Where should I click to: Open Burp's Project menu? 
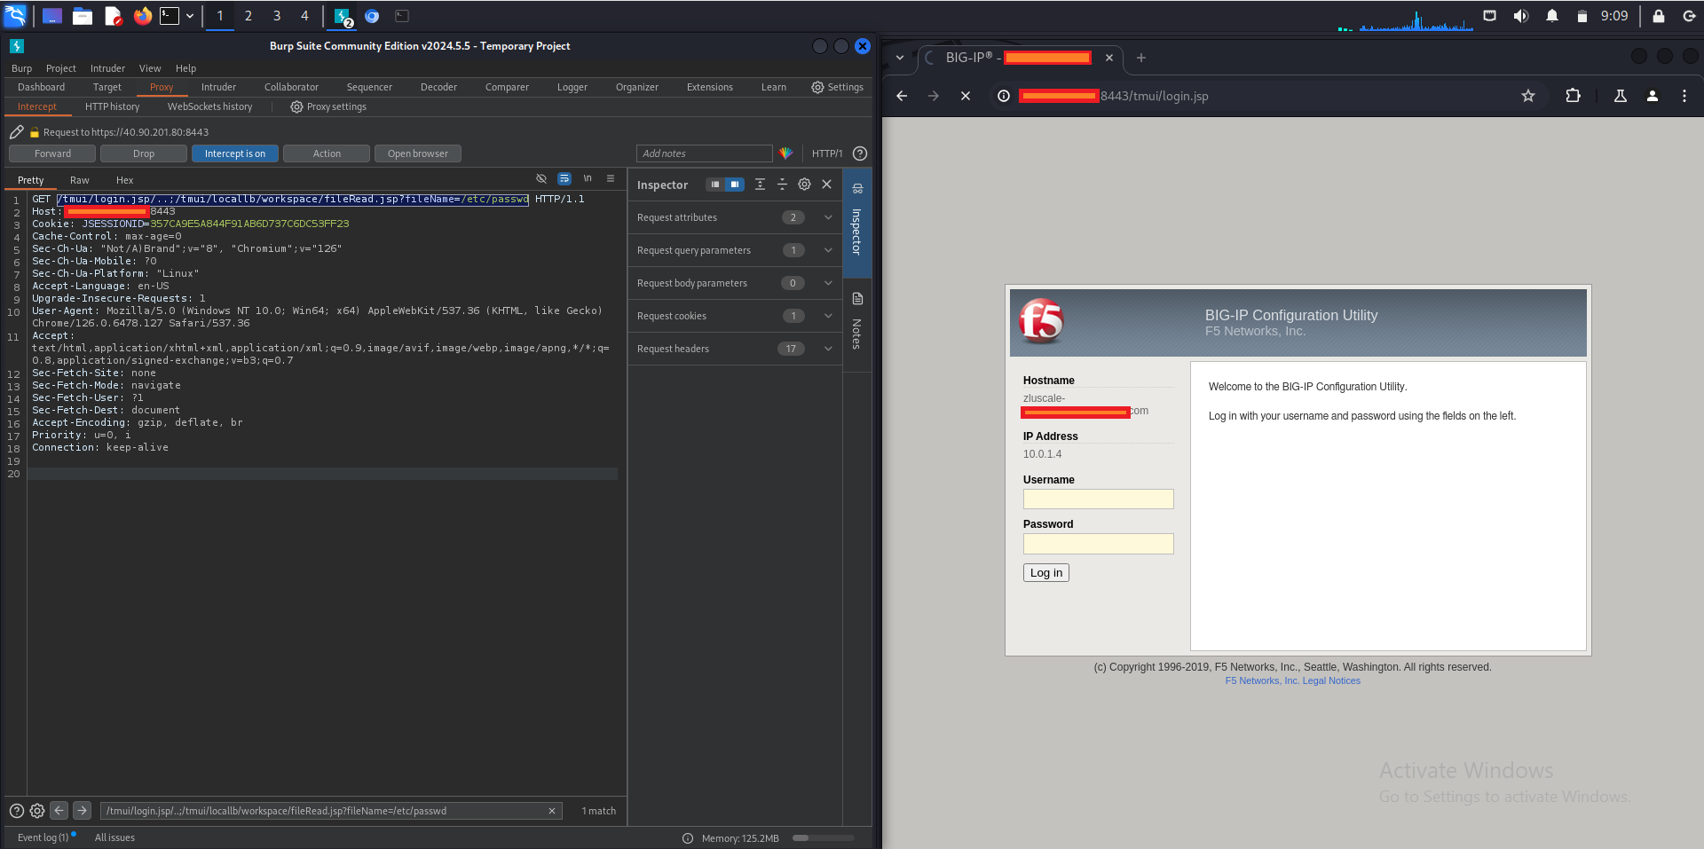(61, 68)
